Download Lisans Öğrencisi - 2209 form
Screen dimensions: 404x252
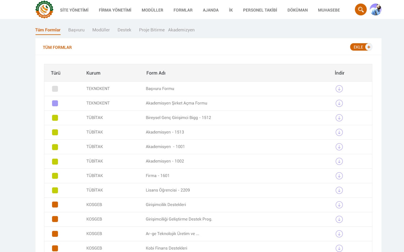(339, 190)
